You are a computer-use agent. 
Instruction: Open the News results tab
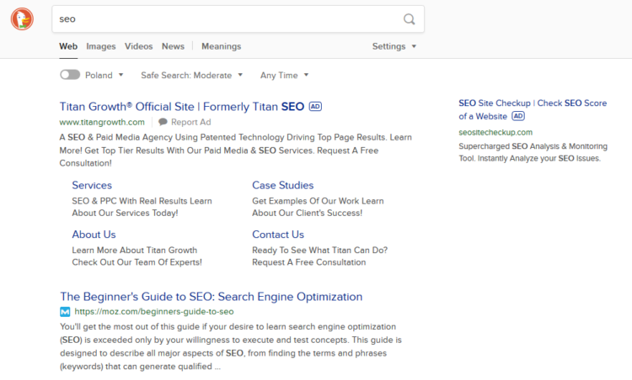[x=173, y=46]
